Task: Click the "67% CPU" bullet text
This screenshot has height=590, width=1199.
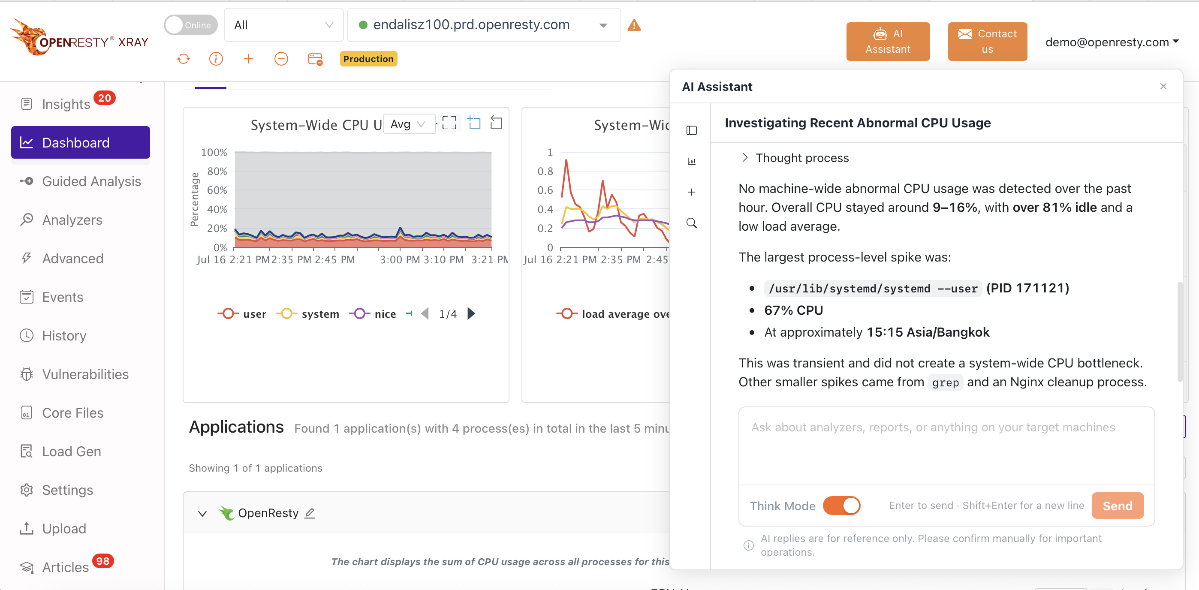Action: [x=793, y=310]
